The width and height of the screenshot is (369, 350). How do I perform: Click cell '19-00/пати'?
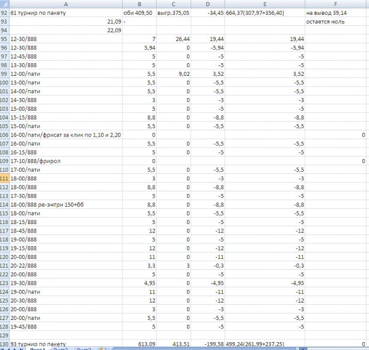(x=66, y=291)
